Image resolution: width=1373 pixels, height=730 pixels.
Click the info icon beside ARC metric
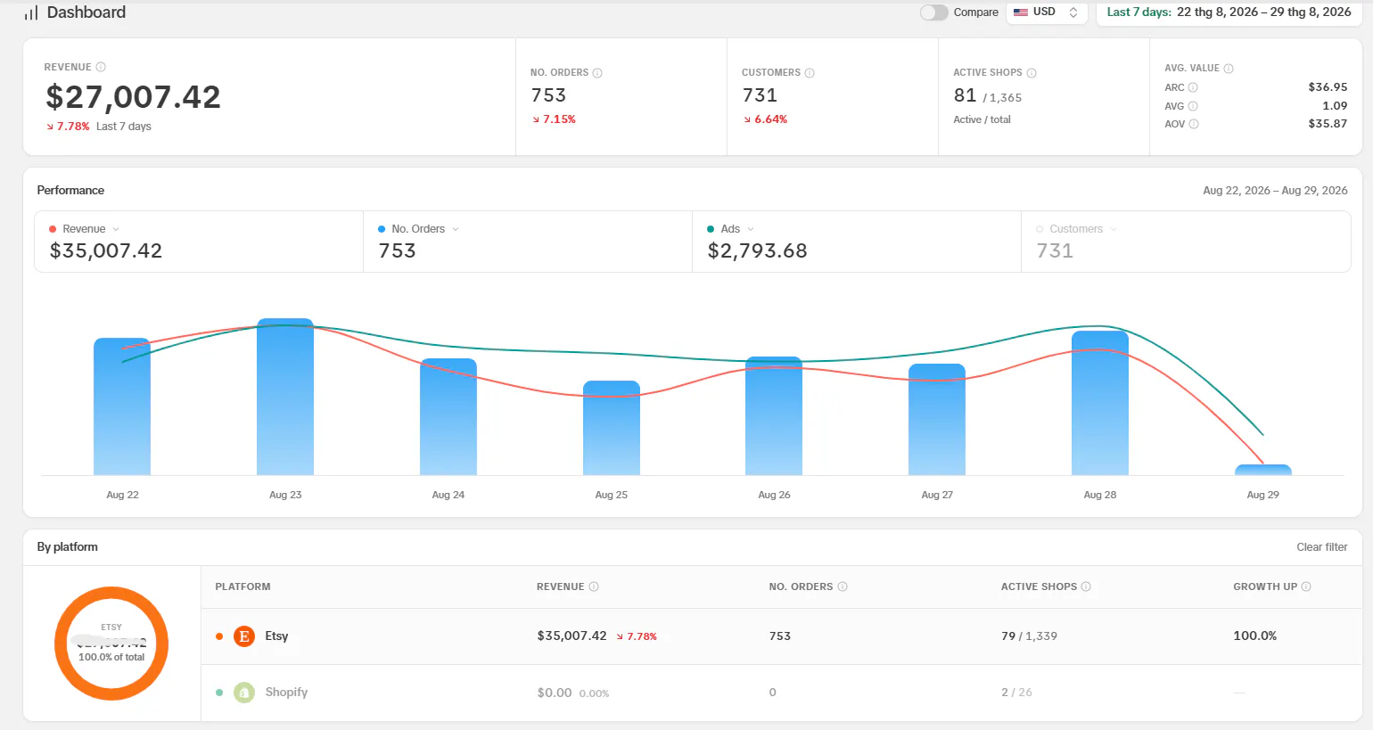1193,87
